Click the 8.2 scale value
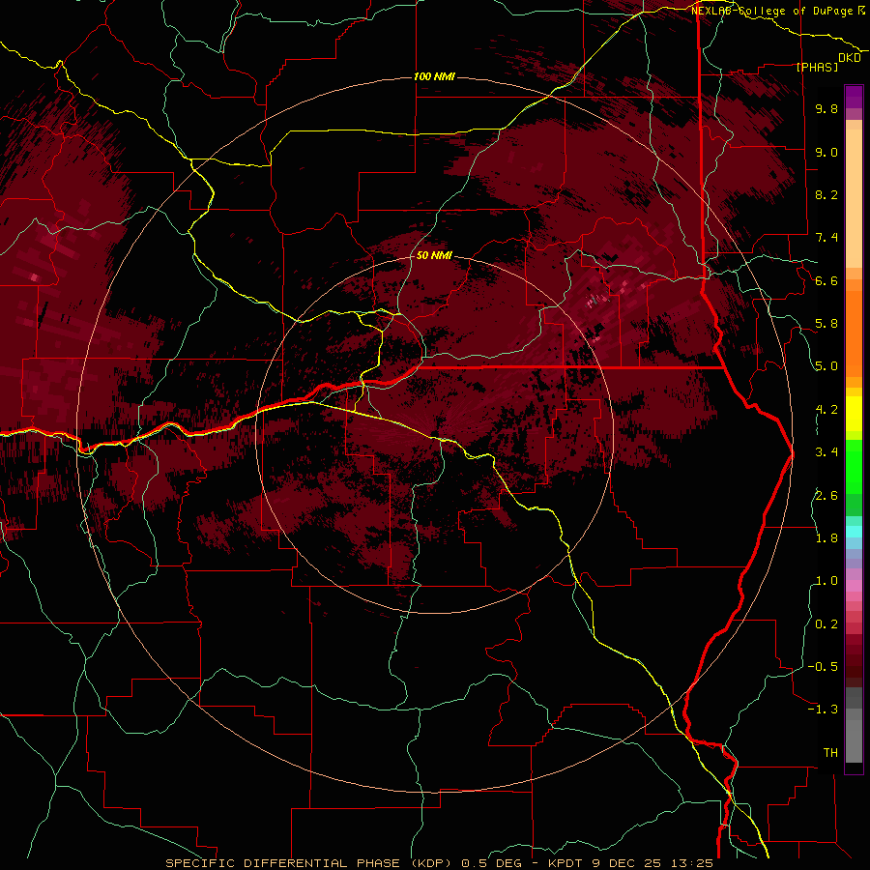This screenshot has width=870, height=870. (826, 194)
